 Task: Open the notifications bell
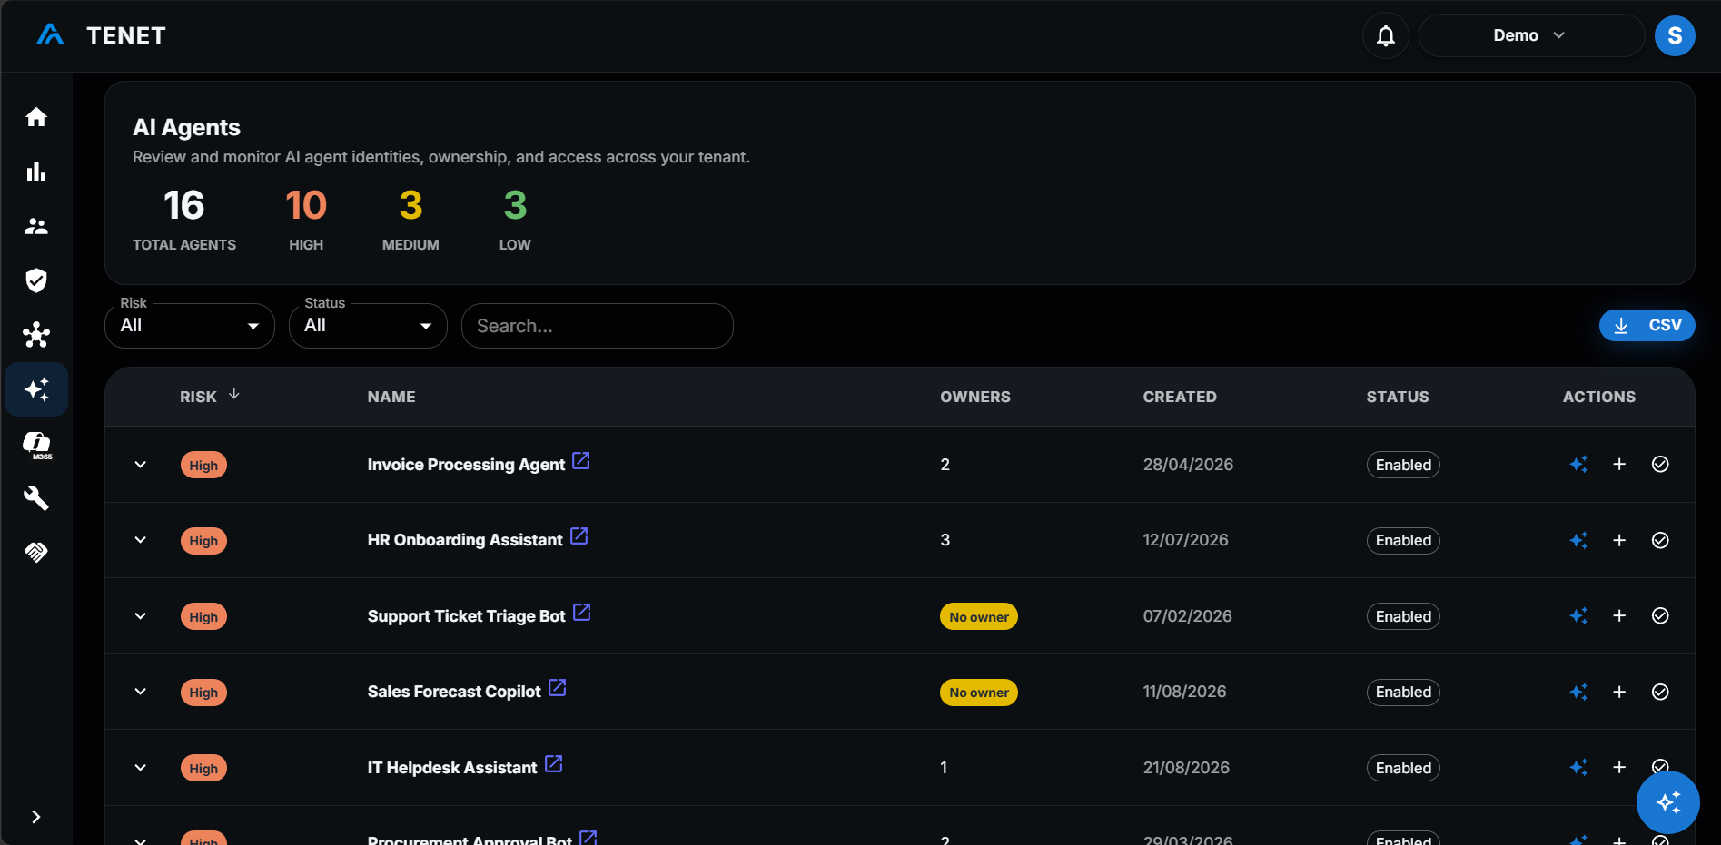(x=1385, y=35)
